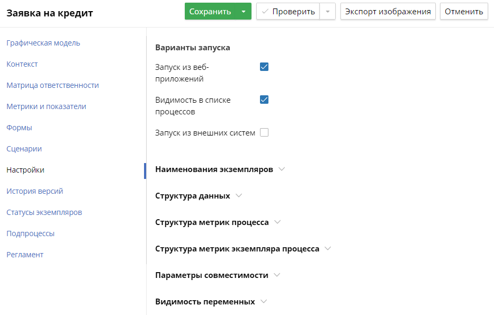Image resolution: width=494 pixels, height=315 pixels.
Task: Click the Проверить button
Action: point(288,11)
